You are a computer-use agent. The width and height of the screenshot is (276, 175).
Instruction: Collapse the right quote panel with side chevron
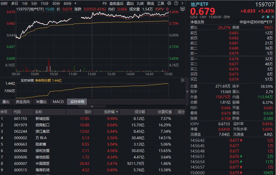(x=187, y=92)
